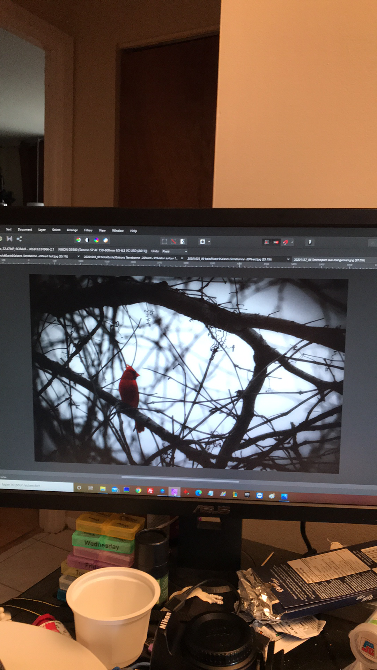Open the Mail app on the taskbar
The image size is (377, 670).
click(x=115, y=489)
